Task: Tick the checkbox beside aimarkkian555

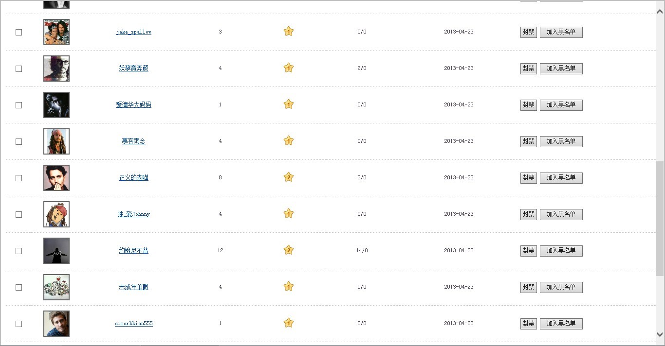Action: [19, 324]
